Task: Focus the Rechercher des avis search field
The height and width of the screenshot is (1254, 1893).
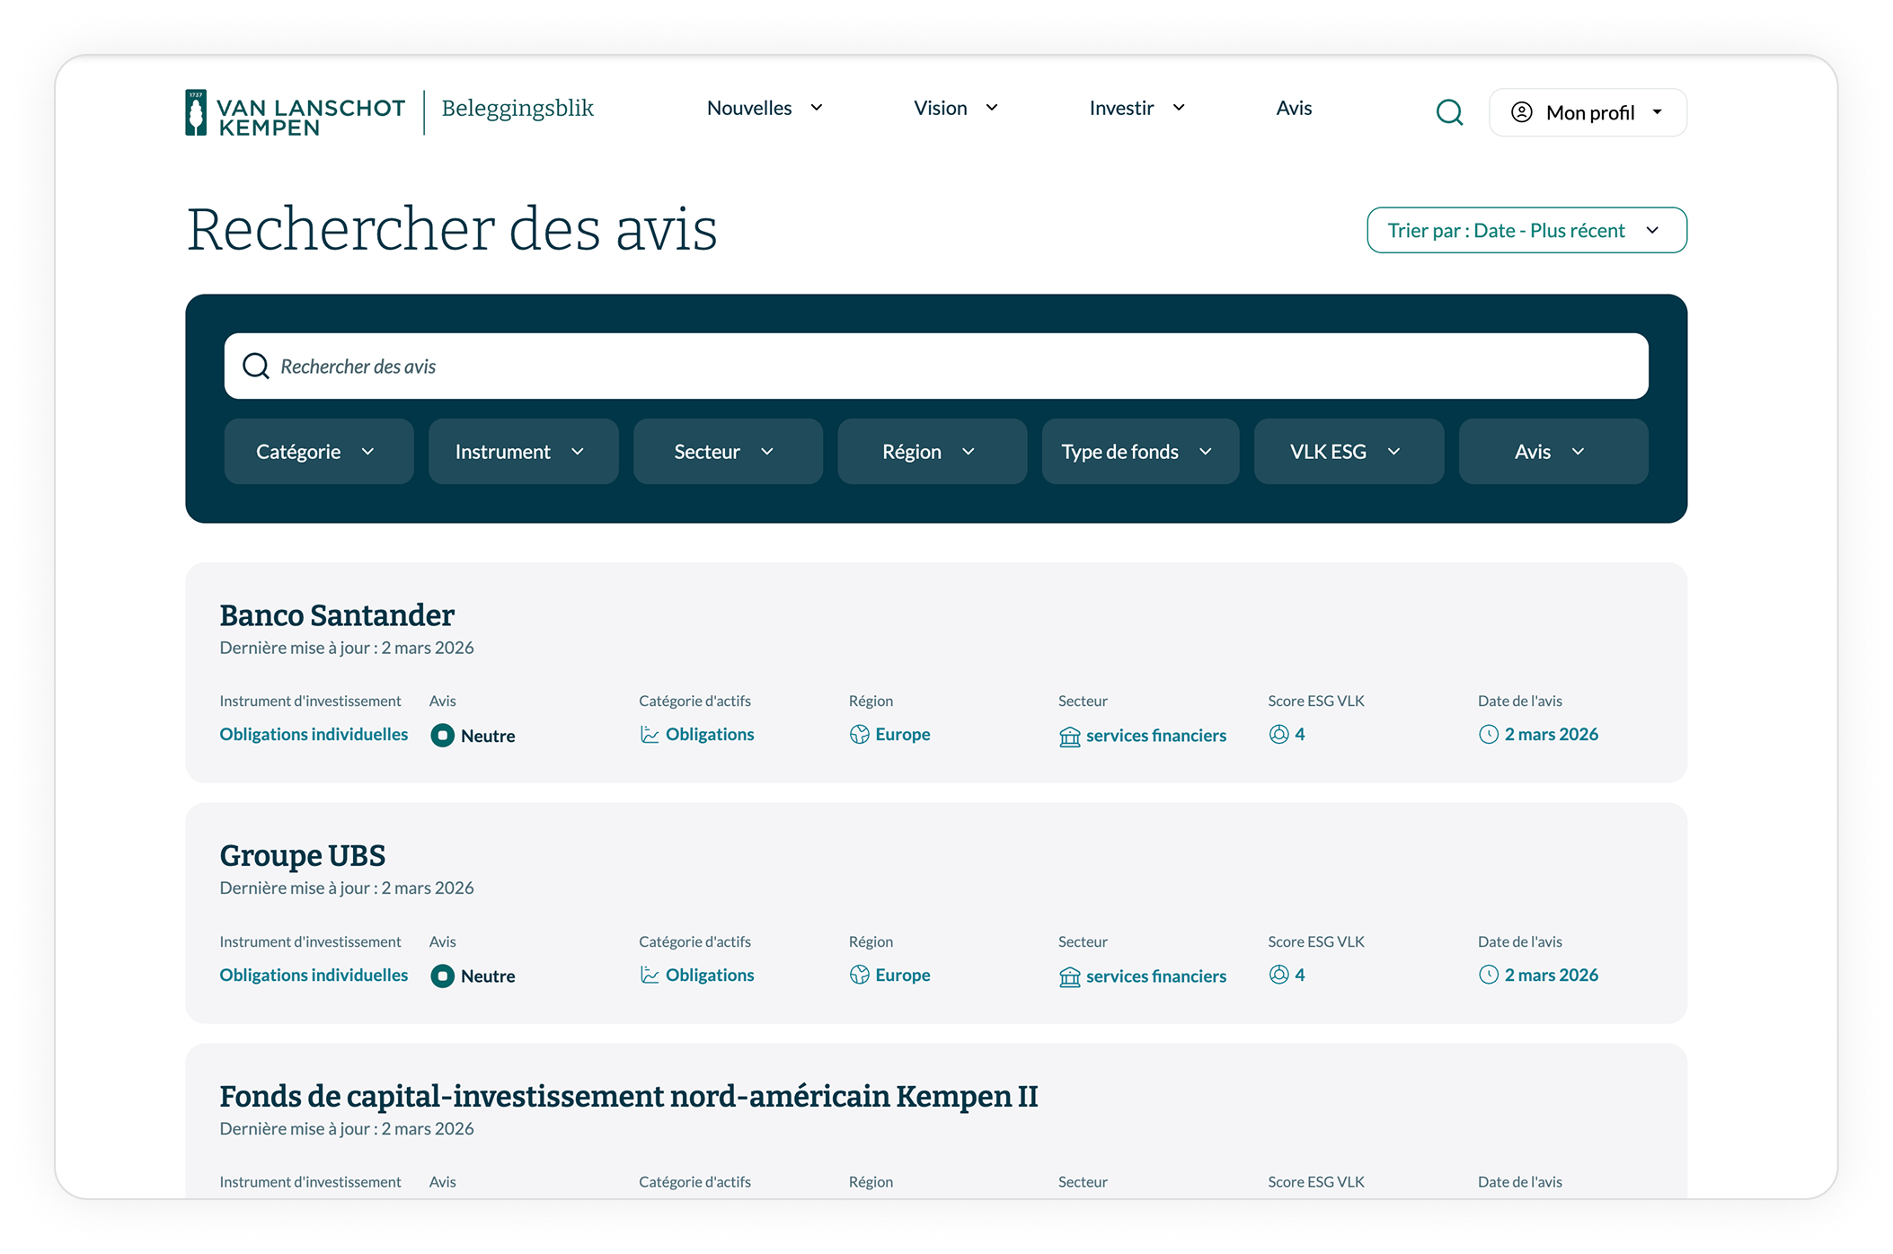Action: [x=934, y=366]
